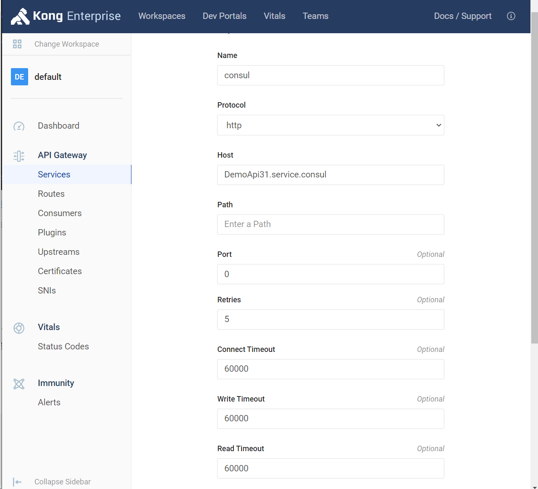Click the API Gateway icon
538x489 pixels.
point(19,156)
